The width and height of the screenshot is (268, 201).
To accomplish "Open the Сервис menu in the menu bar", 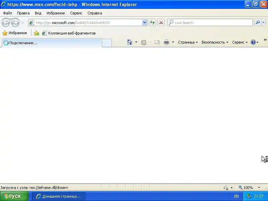I will (76, 13).
